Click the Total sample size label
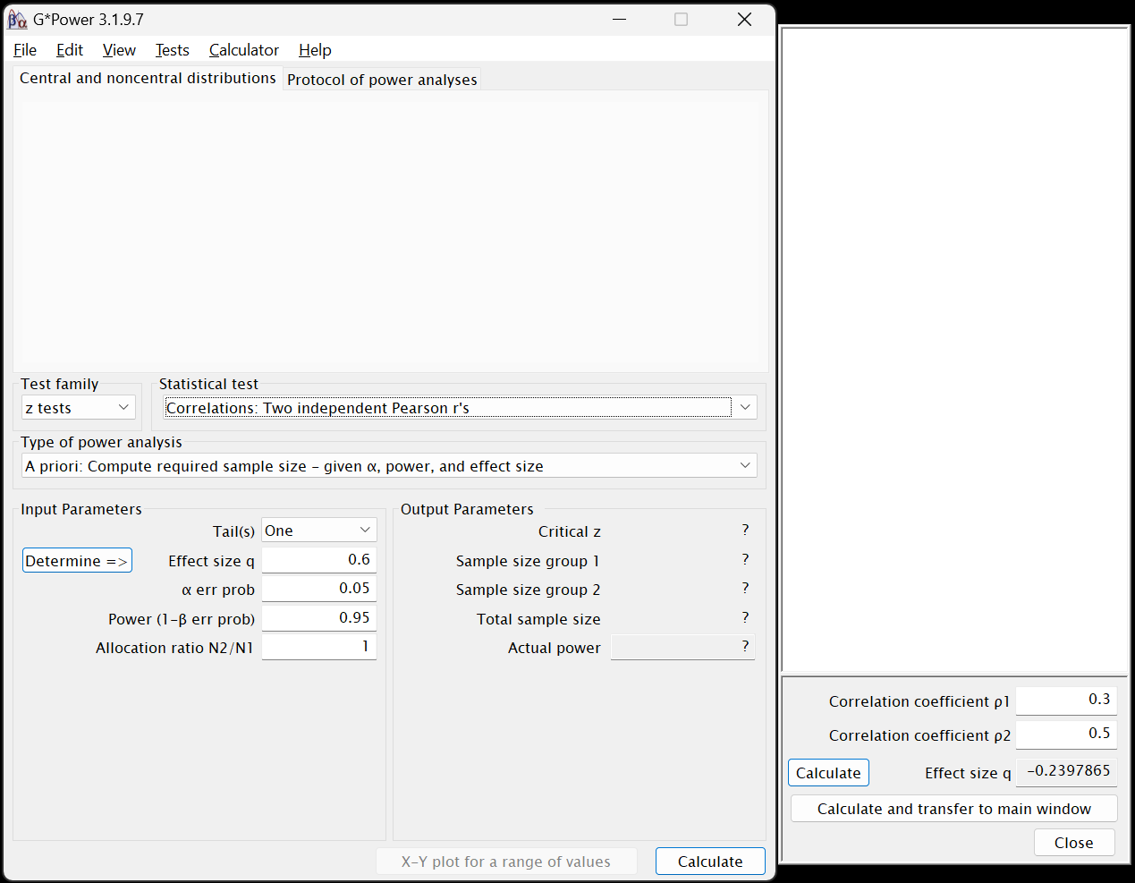Viewport: 1135px width, 883px height. [x=538, y=619]
